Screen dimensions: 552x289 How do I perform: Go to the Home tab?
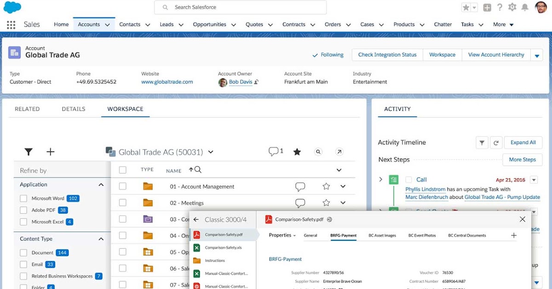click(61, 25)
